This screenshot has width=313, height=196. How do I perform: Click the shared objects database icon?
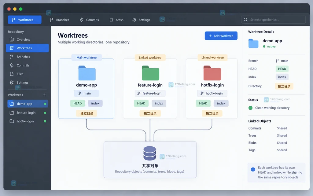(x=149, y=153)
